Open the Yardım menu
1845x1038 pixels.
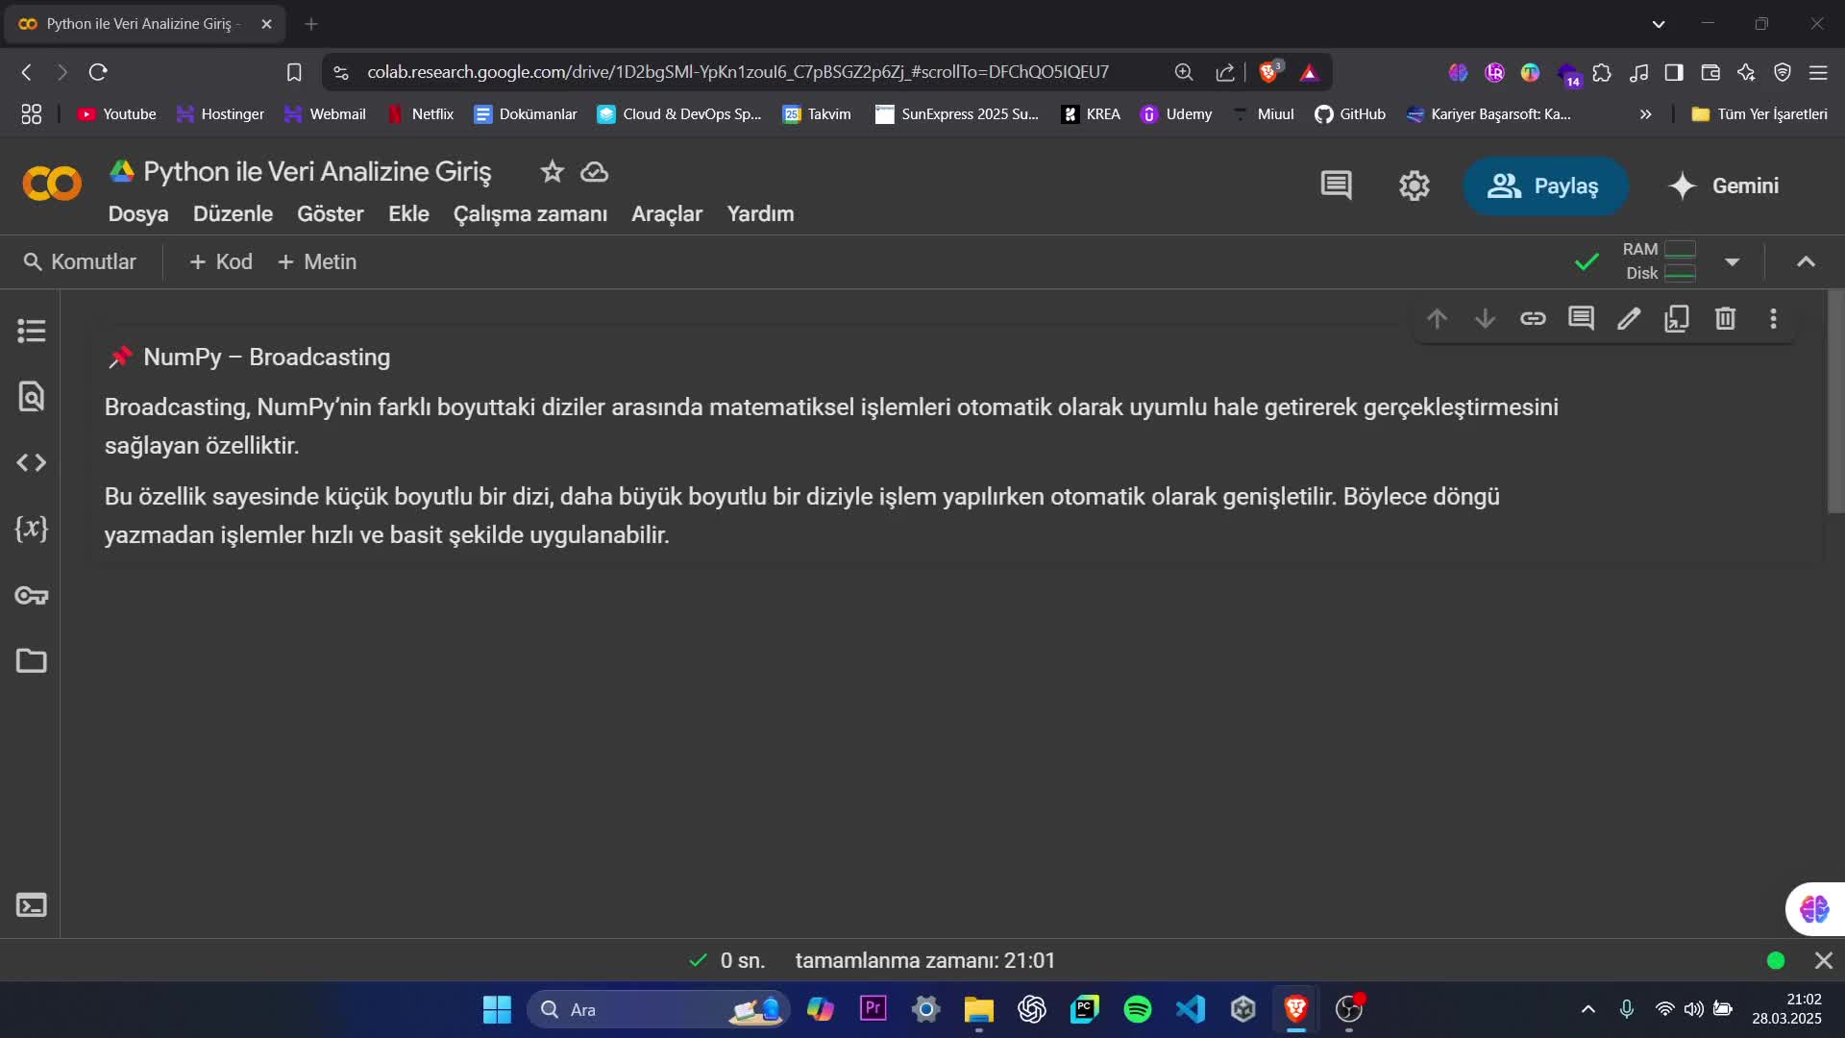tap(760, 213)
